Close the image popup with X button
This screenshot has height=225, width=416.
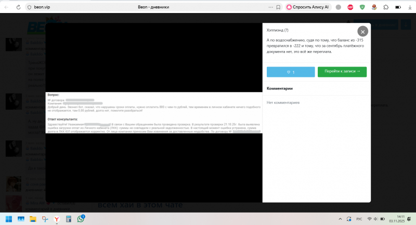(363, 32)
